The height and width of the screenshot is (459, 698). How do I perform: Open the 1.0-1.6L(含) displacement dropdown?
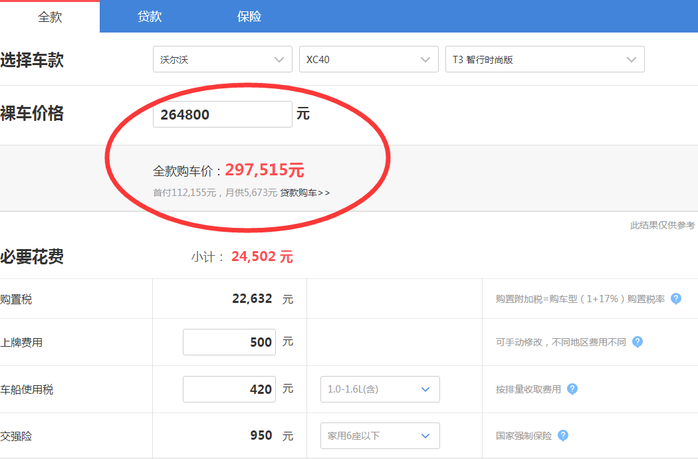[x=380, y=389]
